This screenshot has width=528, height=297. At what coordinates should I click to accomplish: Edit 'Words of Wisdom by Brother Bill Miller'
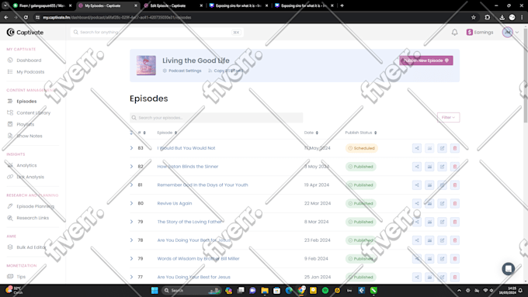[x=442, y=259]
